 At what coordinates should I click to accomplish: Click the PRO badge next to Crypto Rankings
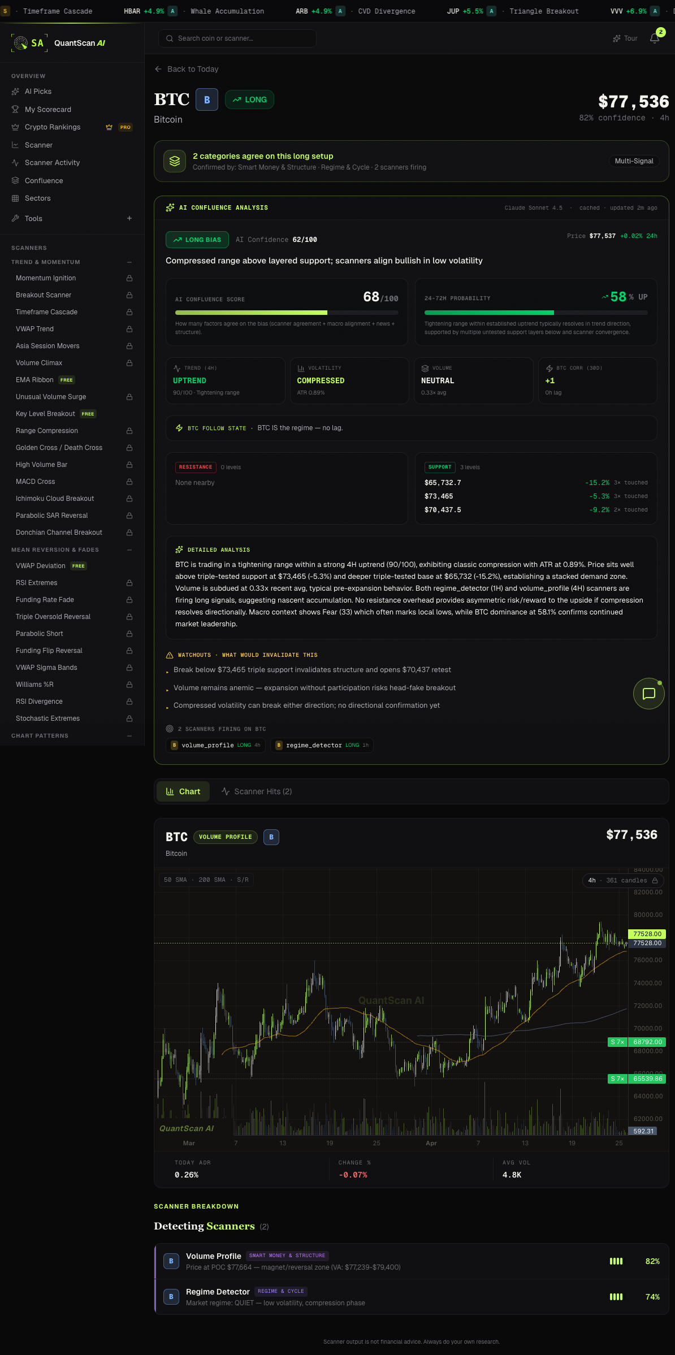point(126,127)
